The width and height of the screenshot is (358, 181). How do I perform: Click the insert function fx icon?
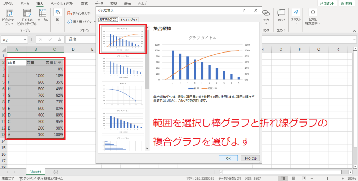59,40
